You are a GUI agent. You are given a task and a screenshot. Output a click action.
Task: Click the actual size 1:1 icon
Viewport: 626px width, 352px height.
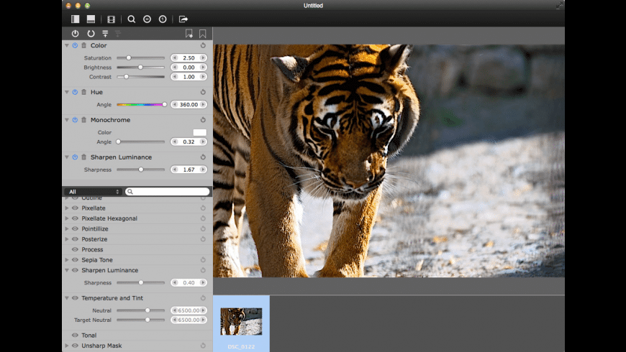(163, 19)
